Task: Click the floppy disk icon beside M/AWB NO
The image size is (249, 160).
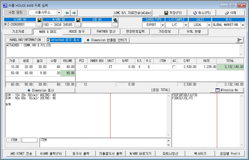Action: [78, 20]
